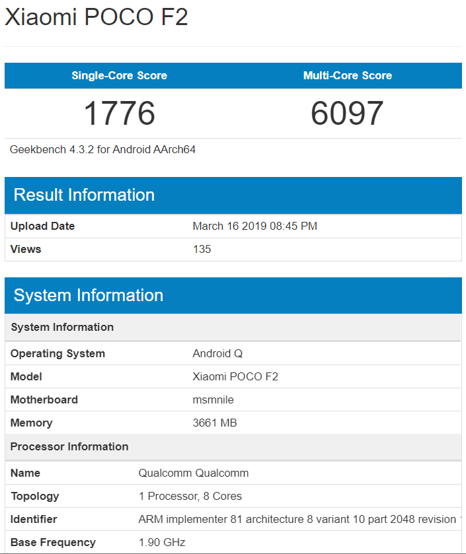The width and height of the screenshot is (466, 554).
Task: Select the Qualcomm Qualcomm processor name
Action: (x=194, y=473)
